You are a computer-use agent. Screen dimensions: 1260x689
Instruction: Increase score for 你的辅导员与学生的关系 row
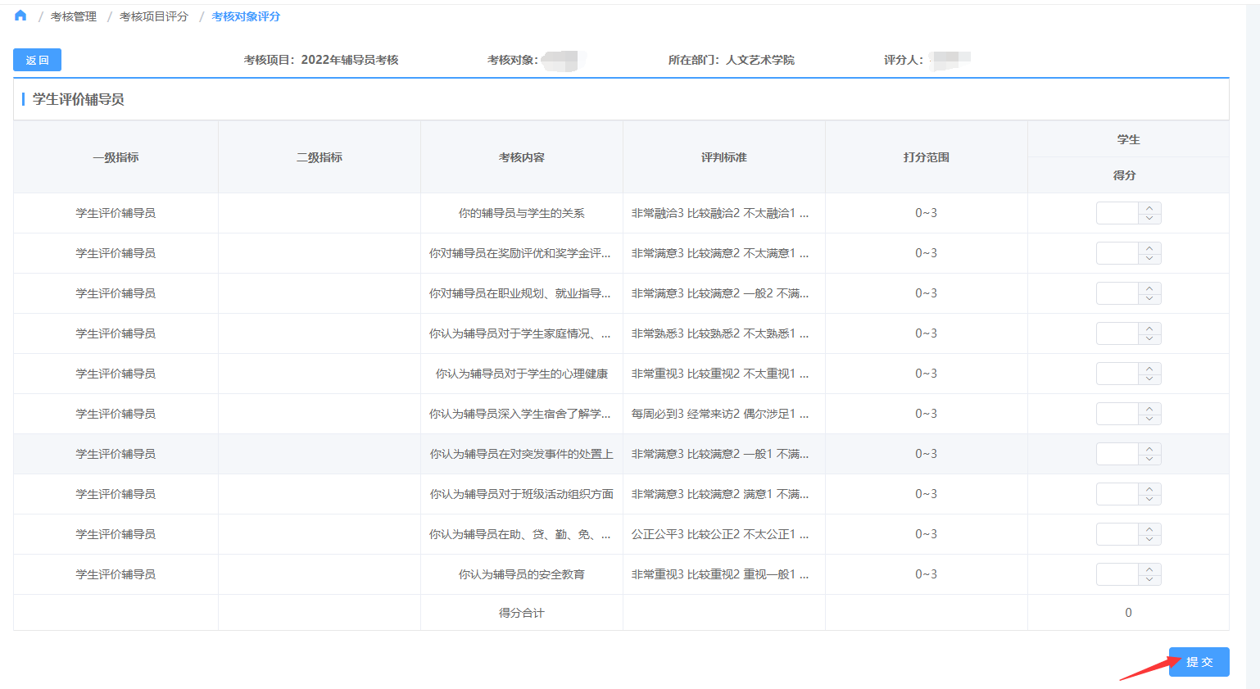pyautogui.click(x=1149, y=208)
